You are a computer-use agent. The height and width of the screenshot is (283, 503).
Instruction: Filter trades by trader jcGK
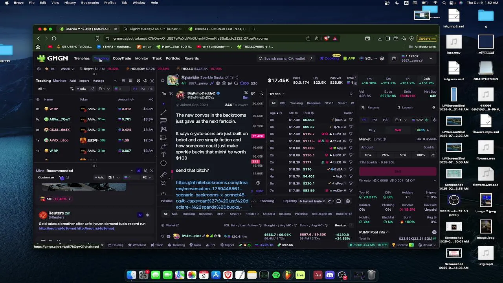(x=351, y=120)
